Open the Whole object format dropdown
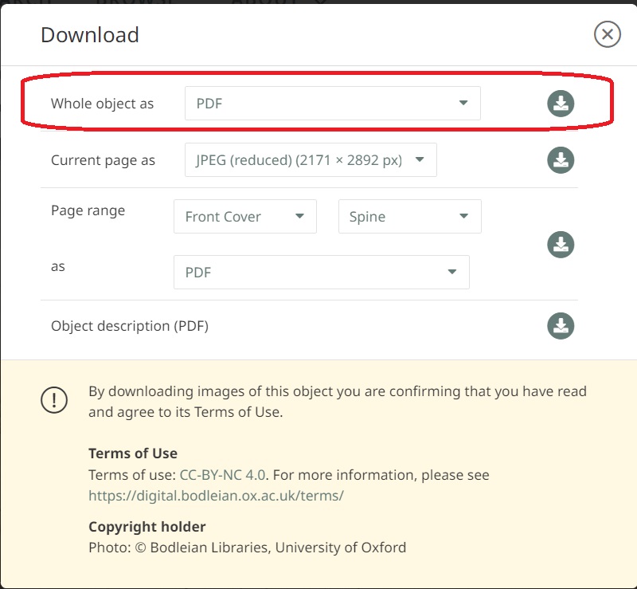This screenshot has height=589, width=637. pos(332,104)
